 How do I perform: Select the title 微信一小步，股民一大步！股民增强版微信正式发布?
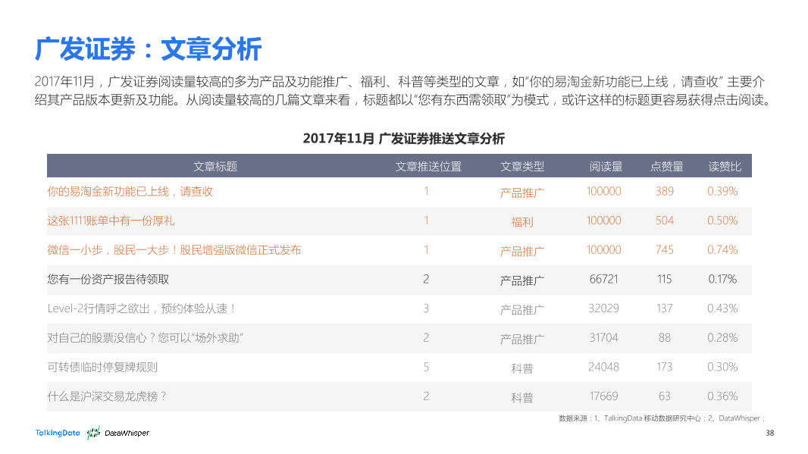pos(174,250)
